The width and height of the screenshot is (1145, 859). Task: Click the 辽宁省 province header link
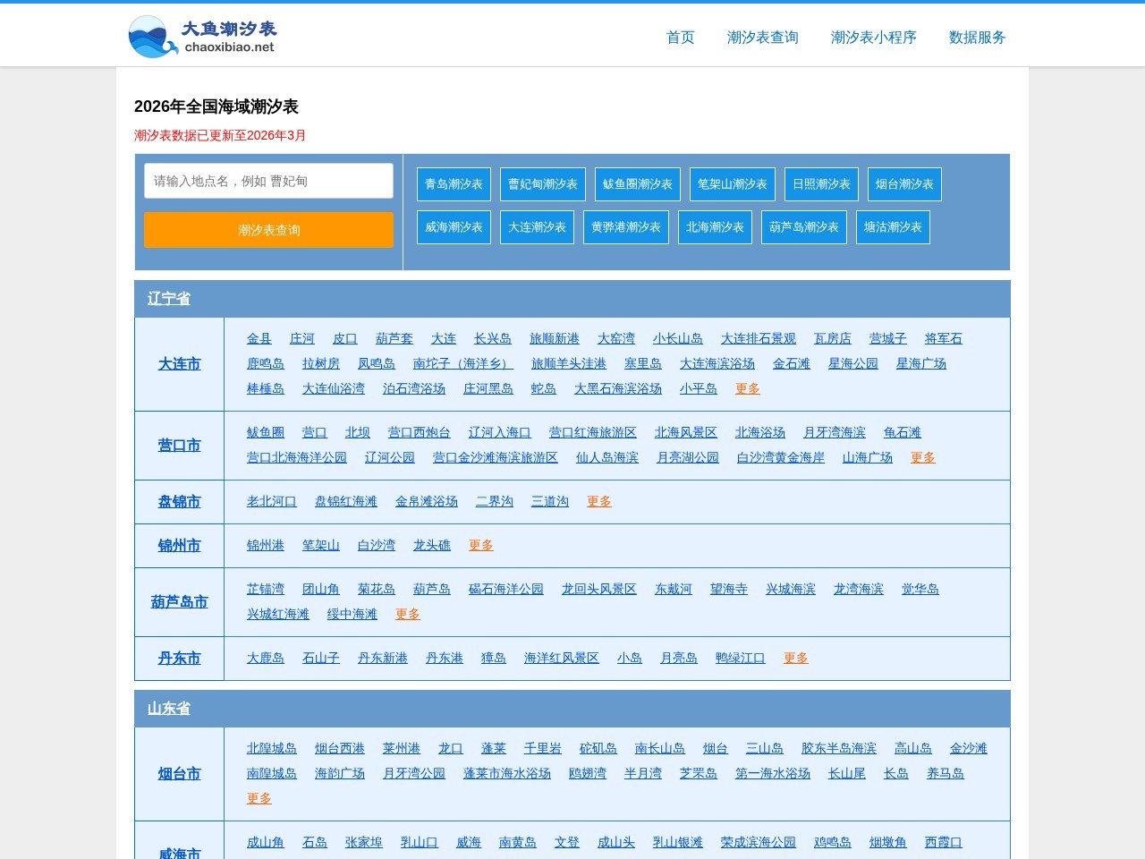click(167, 299)
